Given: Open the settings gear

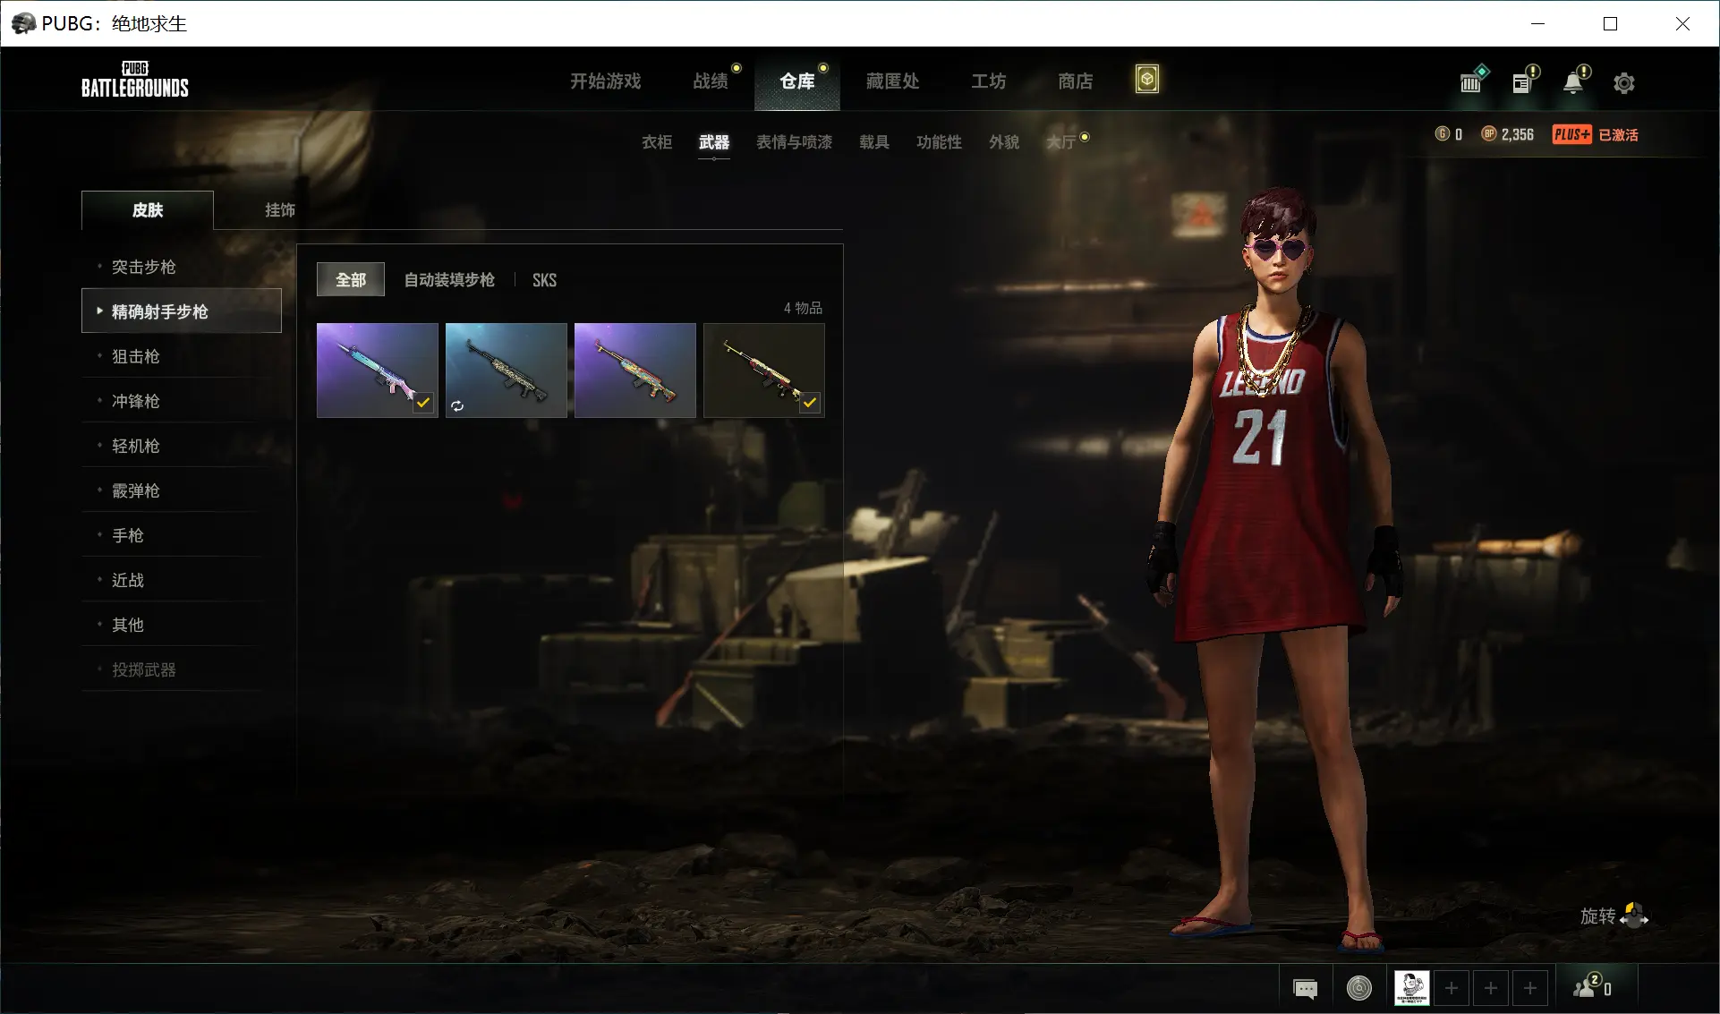Looking at the screenshot, I should [1624, 82].
